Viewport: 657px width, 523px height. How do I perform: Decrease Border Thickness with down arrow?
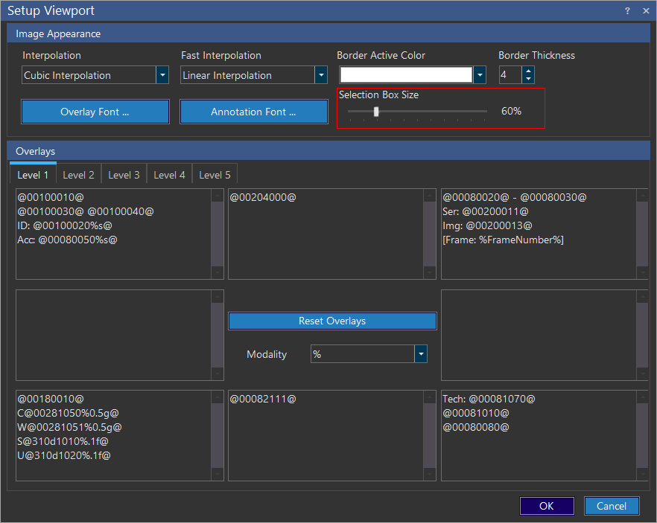(528, 79)
